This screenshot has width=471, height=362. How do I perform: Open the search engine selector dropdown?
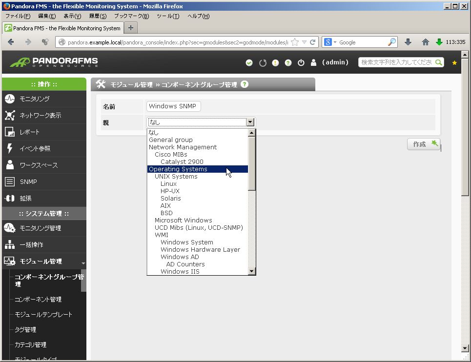click(330, 42)
